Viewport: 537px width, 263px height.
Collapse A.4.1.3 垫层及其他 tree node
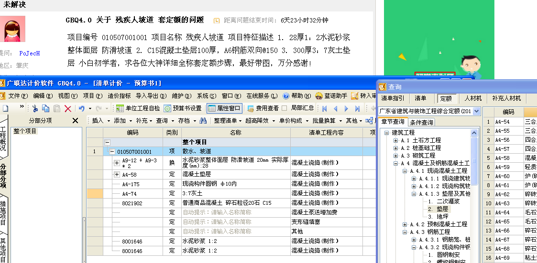(414, 194)
